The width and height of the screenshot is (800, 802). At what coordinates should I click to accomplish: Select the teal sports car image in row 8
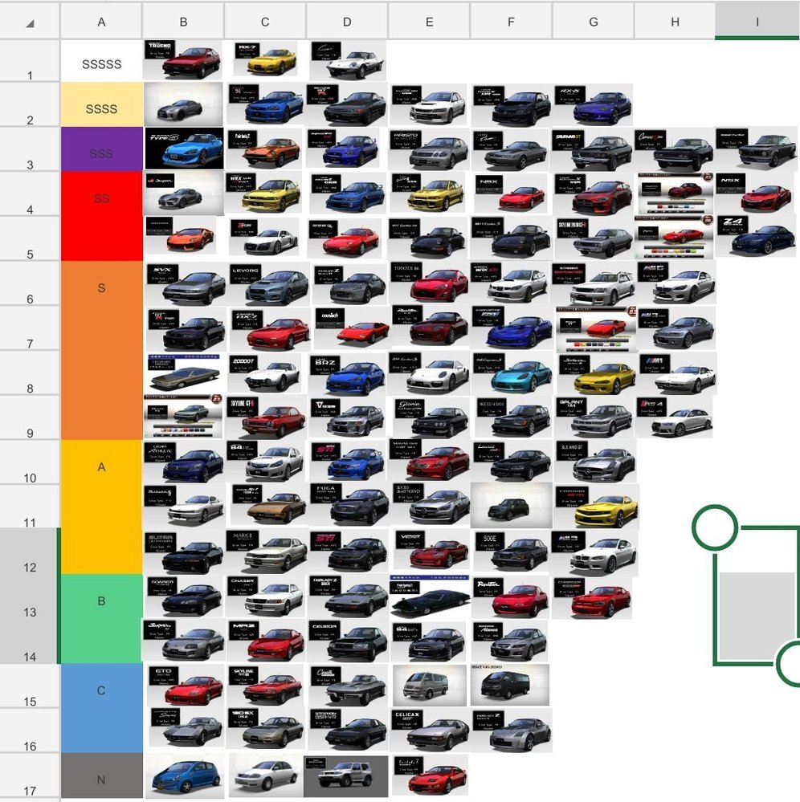click(513, 373)
